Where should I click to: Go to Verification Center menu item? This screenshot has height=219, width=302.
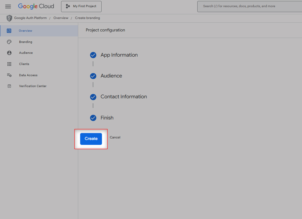[33, 86]
